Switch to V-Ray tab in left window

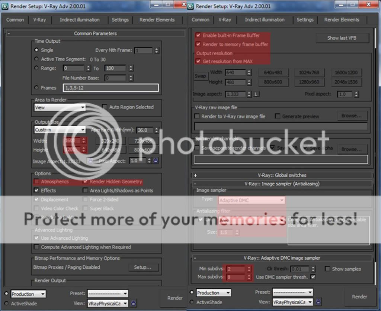[x=39, y=20]
